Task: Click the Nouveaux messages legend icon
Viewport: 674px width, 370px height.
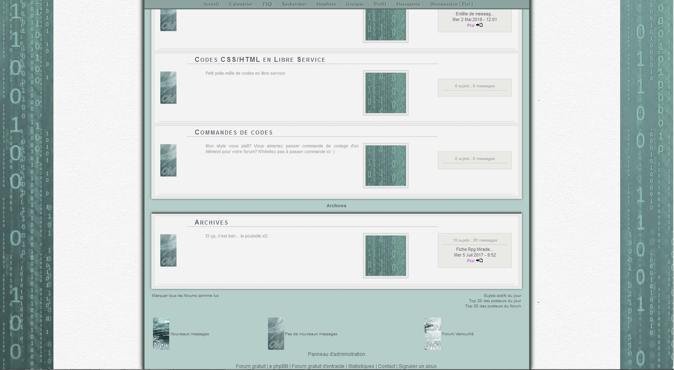Action: pos(161,334)
